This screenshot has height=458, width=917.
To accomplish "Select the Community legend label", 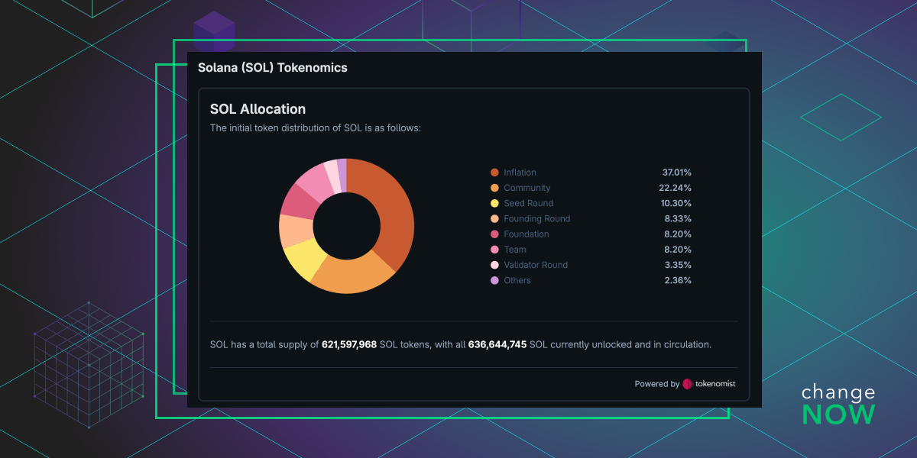I will [527, 188].
